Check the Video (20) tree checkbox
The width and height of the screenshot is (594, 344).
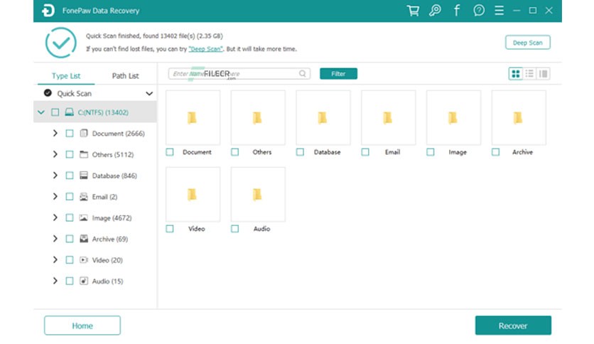pyautogui.click(x=70, y=260)
